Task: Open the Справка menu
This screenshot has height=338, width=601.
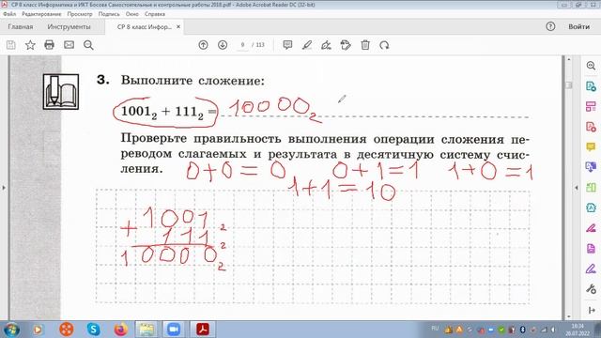Action: [x=155, y=14]
